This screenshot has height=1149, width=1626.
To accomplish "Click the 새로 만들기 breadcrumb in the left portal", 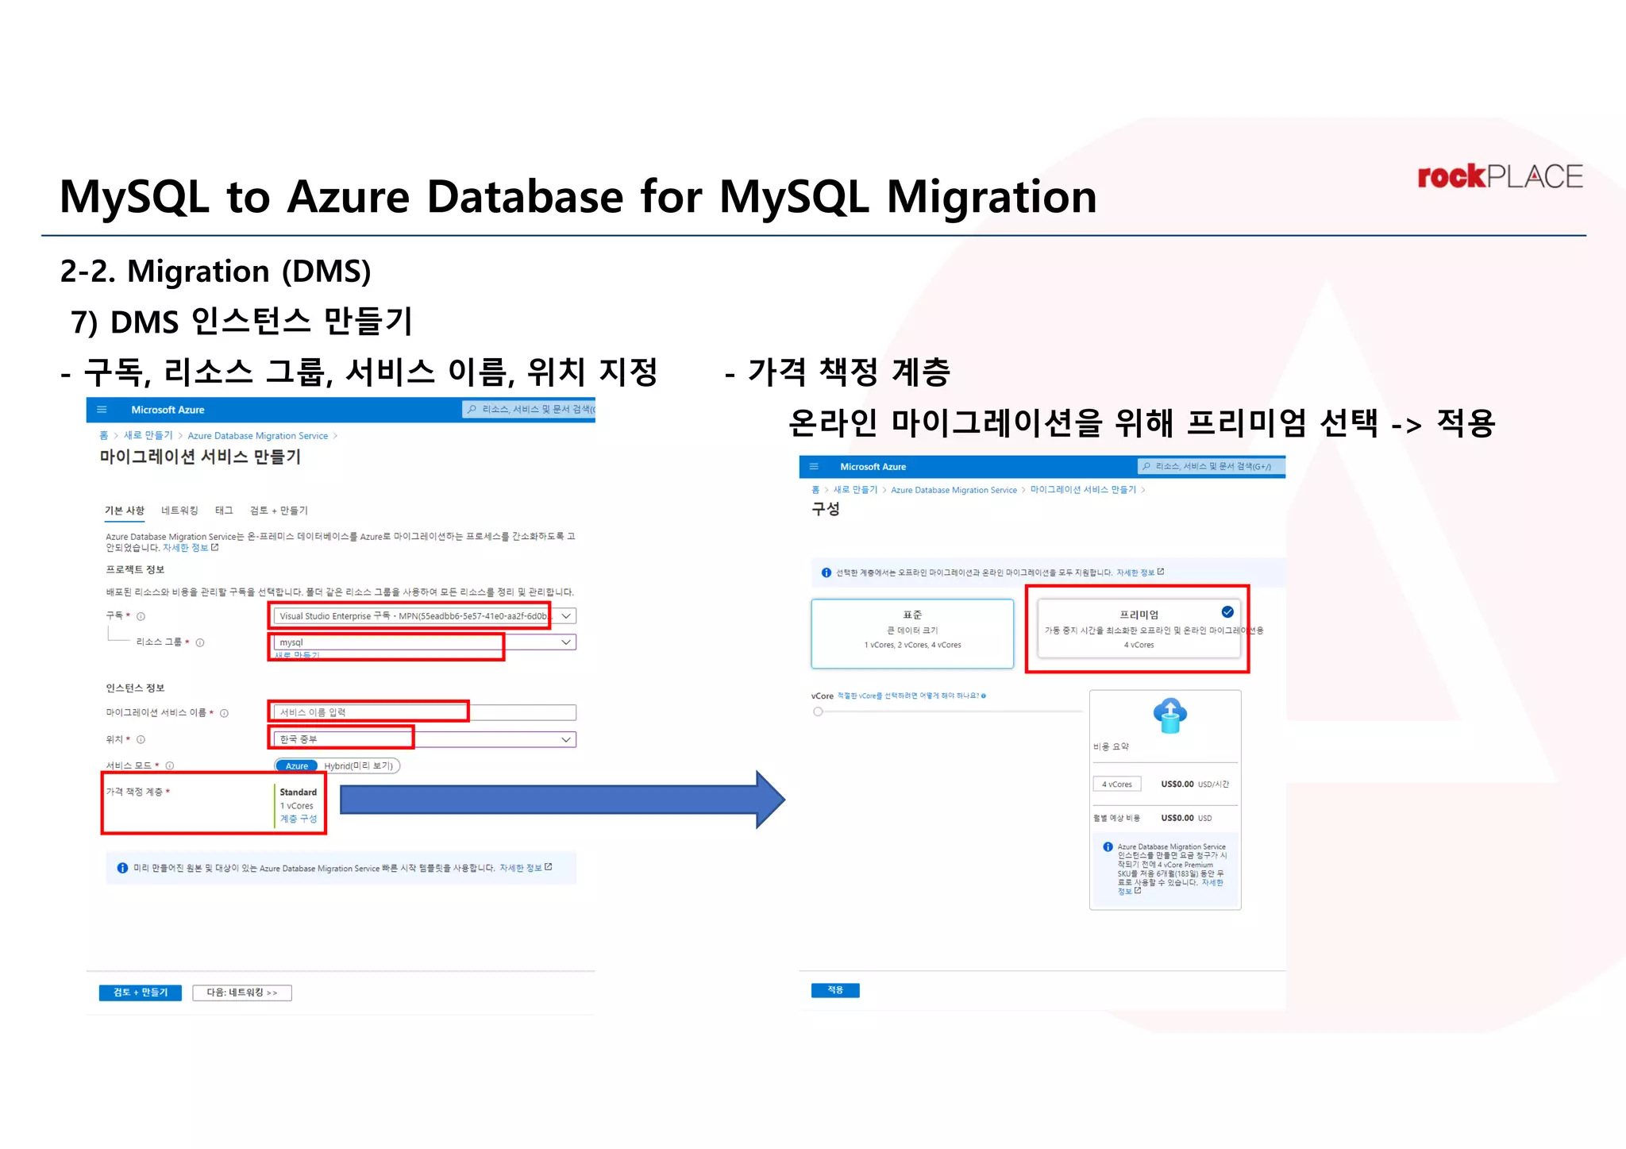I will [148, 435].
